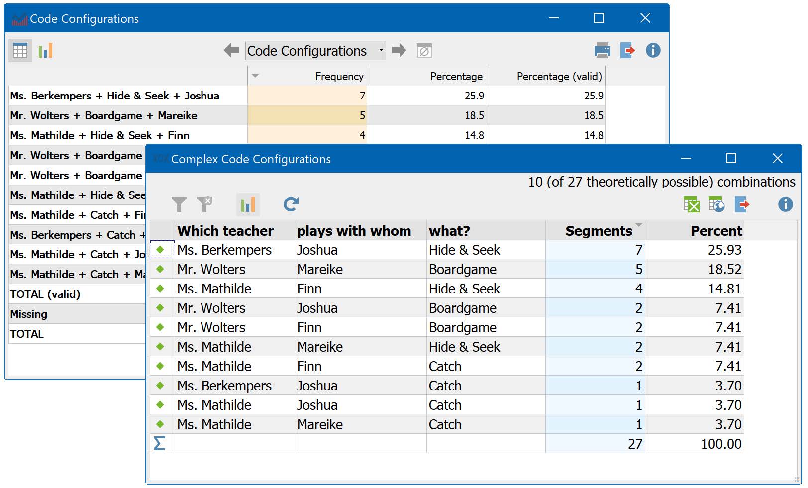808x488 pixels.
Task: Click the Percent column header
Action: pyautogui.click(x=715, y=231)
